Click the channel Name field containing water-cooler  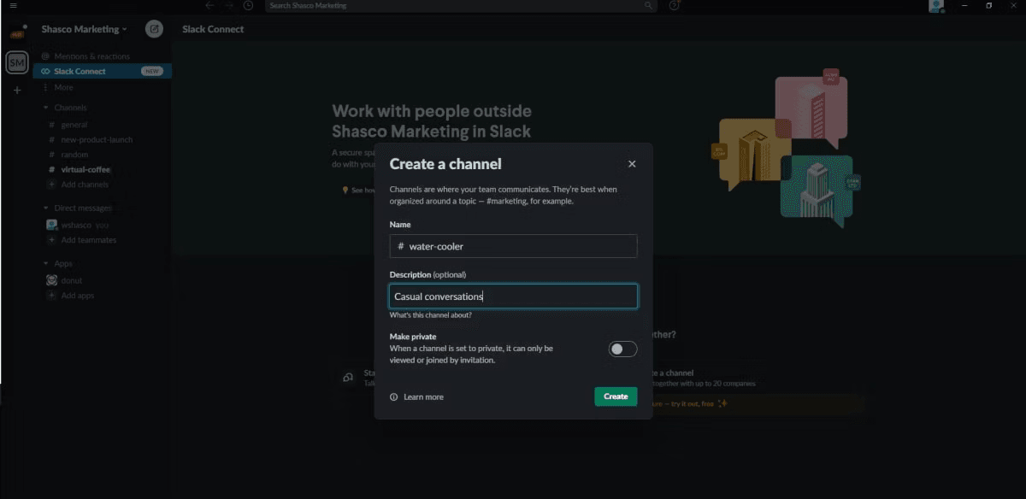click(513, 246)
